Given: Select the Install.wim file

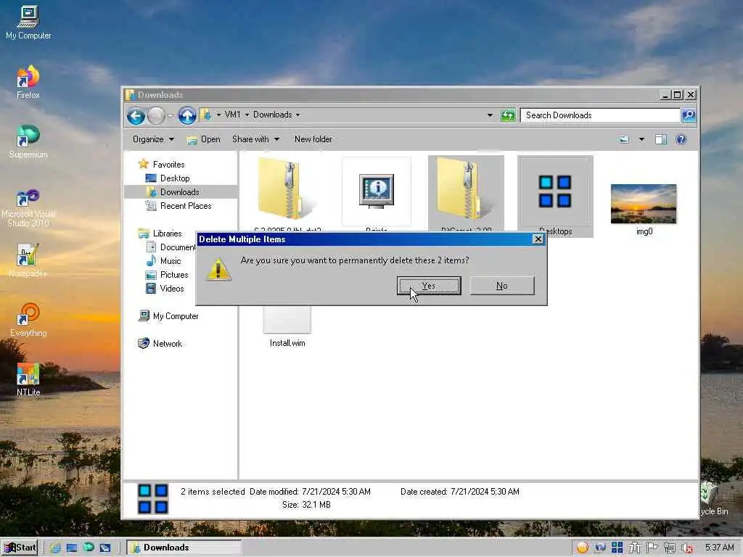Looking at the screenshot, I should pos(287,326).
